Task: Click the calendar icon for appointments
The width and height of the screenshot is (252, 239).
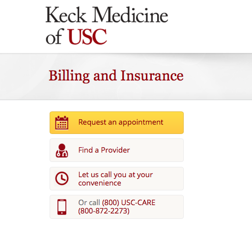Action: point(62,123)
